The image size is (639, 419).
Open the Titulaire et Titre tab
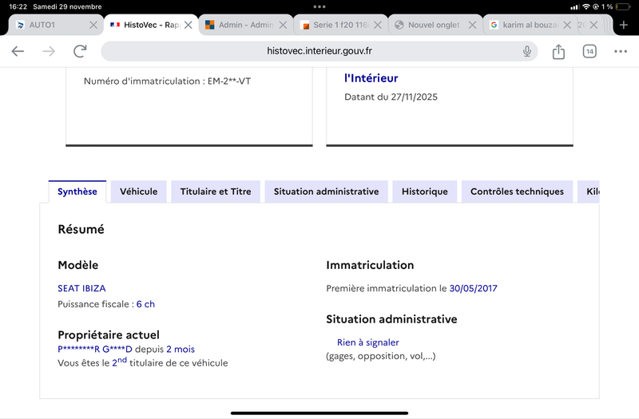pos(216,192)
